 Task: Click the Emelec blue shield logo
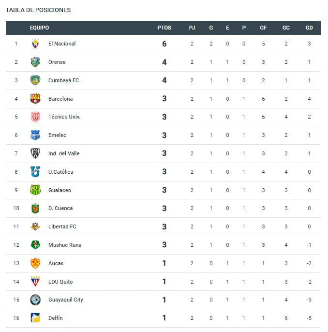35,135
